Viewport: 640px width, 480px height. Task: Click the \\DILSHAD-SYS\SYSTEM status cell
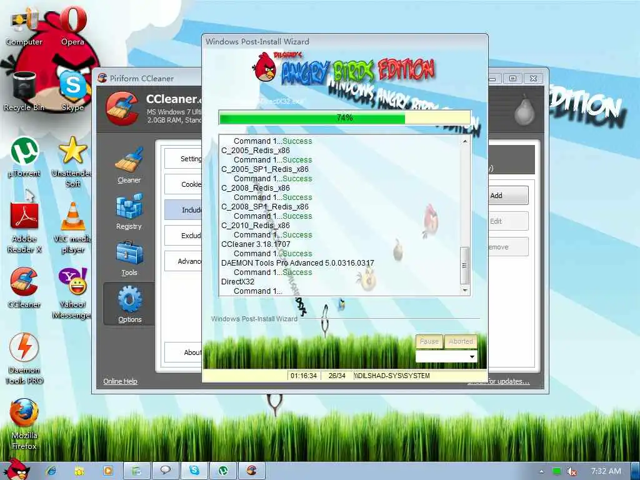tap(392, 376)
